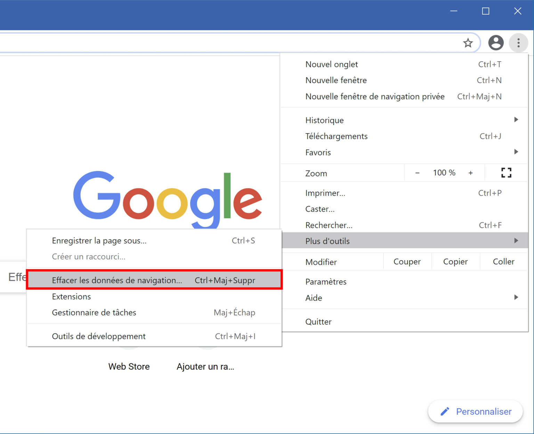Screen dimensions: 534x434
Task: Decrease zoom with the minus button
Action: click(417, 173)
